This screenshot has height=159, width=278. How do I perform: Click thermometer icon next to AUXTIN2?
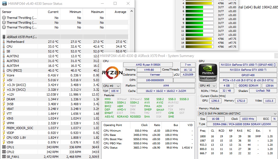coord(4,56)
